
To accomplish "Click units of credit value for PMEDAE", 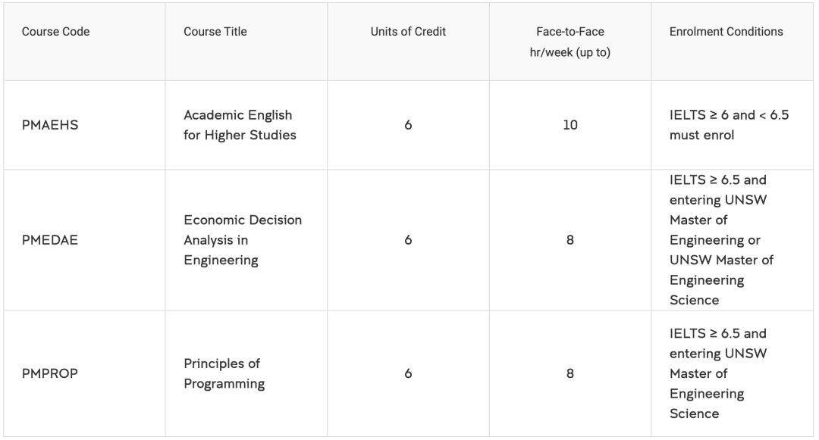I will tap(408, 240).
